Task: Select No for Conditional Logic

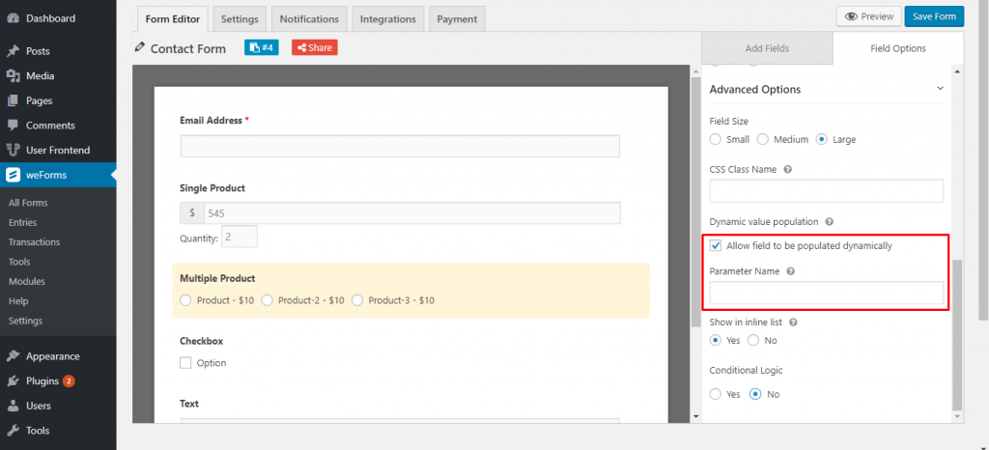Action: 755,394
